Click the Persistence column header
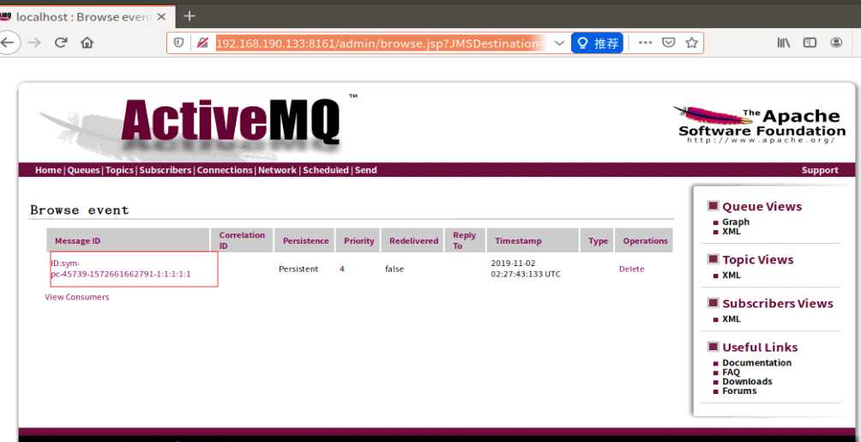The width and height of the screenshot is (861, 442). tap(306, 241)
